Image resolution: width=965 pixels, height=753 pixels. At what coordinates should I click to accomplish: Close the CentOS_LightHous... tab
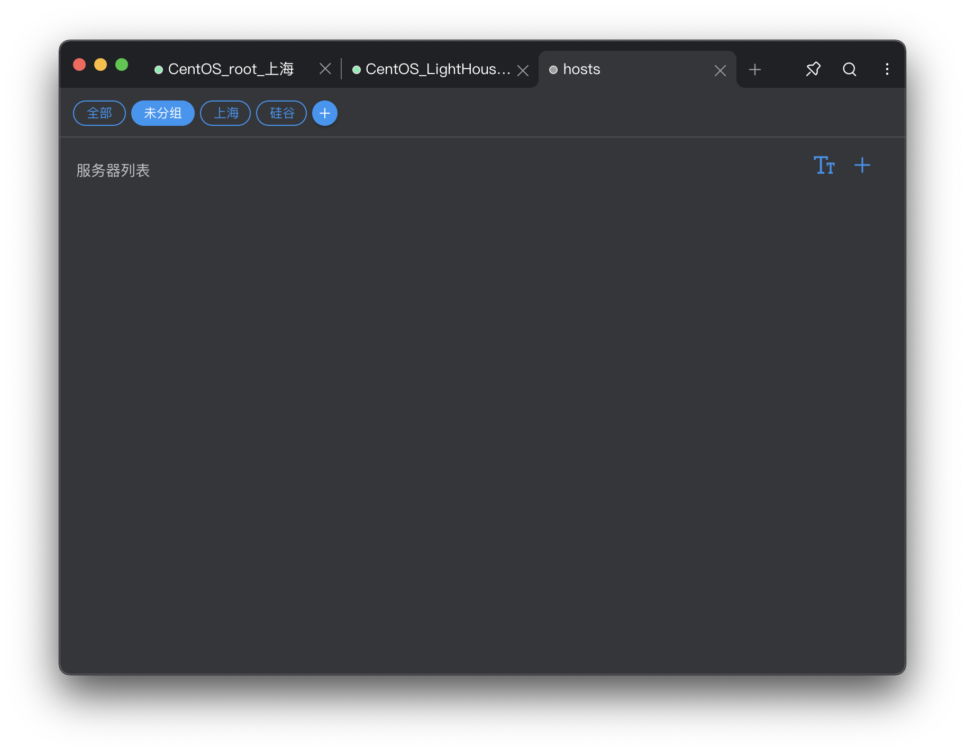click(523, 70)
